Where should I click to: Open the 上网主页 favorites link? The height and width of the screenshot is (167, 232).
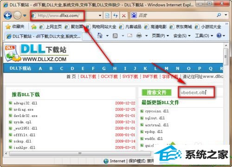(51, 27)
